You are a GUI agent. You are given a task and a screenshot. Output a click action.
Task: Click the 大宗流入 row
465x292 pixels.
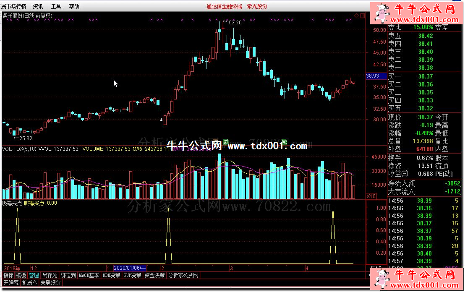(x=424, y=192)
